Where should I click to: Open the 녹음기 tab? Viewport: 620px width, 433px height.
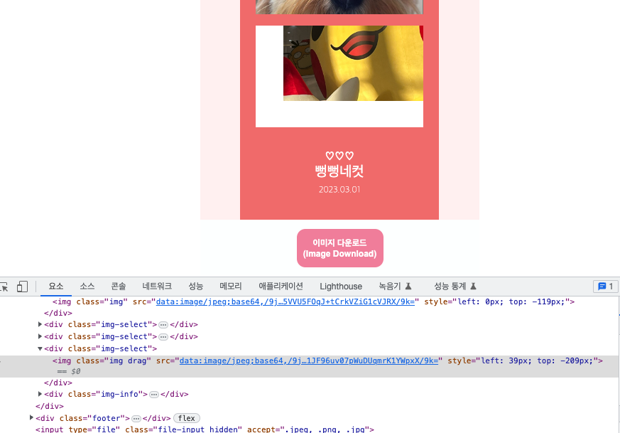tap(396, 286)
